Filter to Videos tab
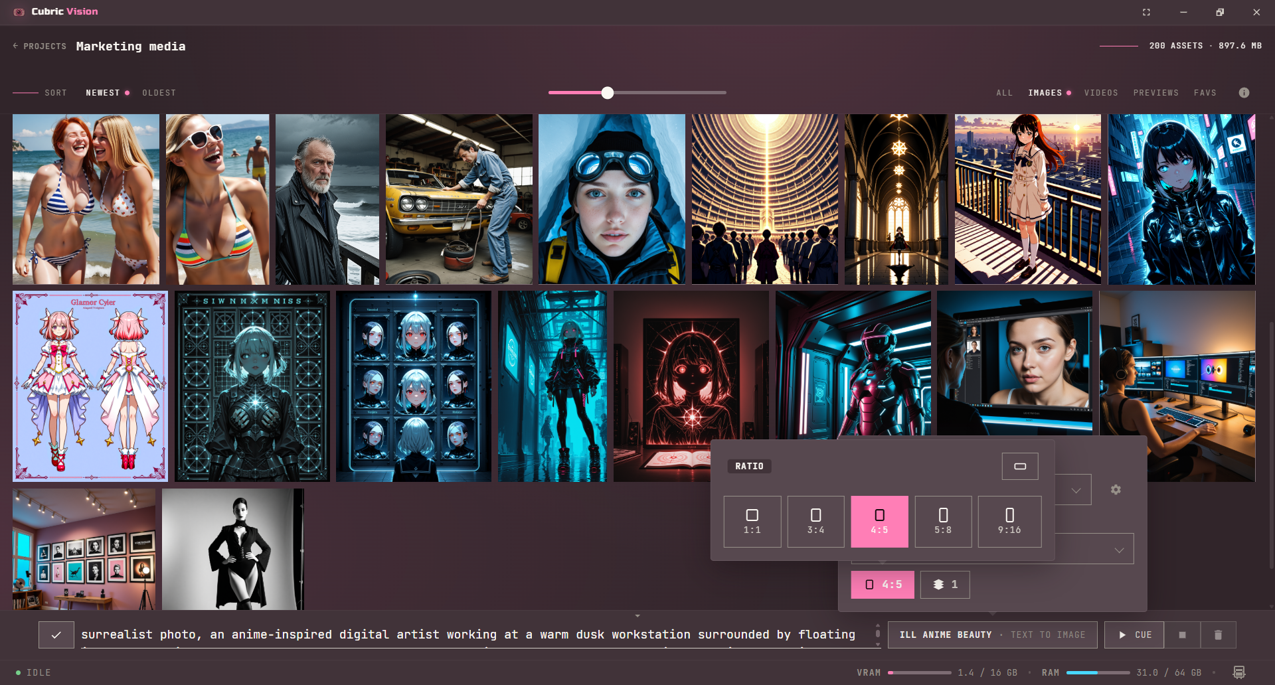 [1101, 93]
